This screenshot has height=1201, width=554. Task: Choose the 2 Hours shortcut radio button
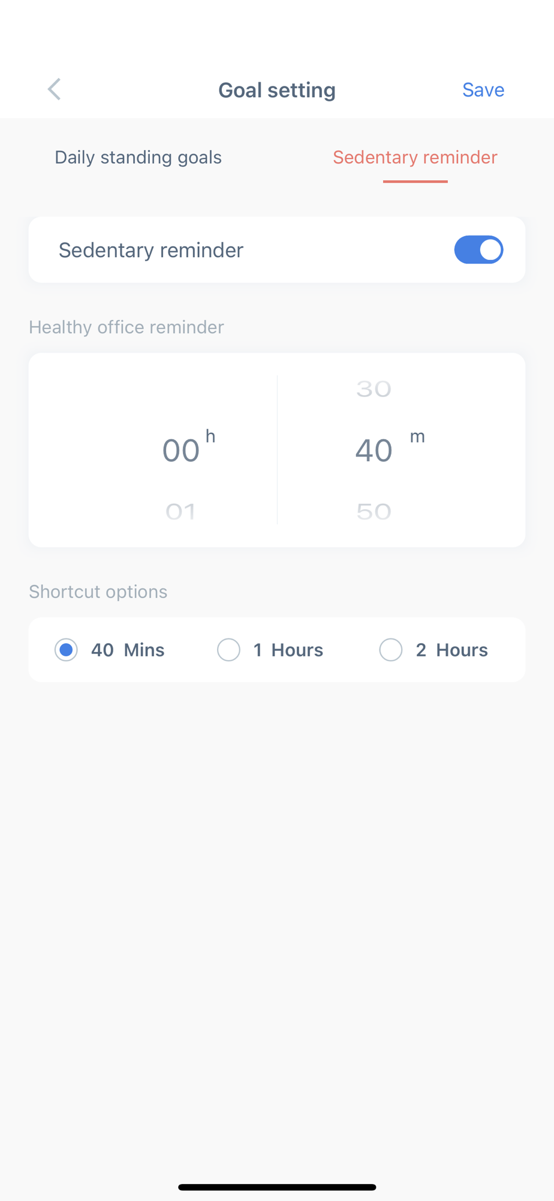[x=391, y=650]
